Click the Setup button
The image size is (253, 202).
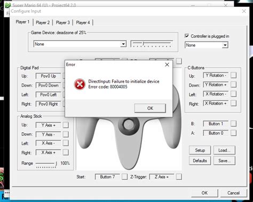pyautogui.click(x=200, y=150)
